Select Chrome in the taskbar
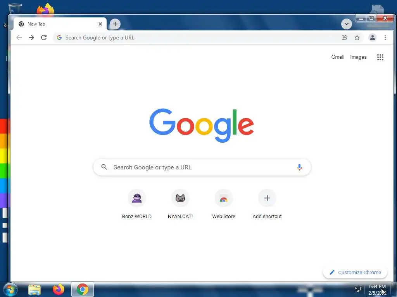 (83, 289)
